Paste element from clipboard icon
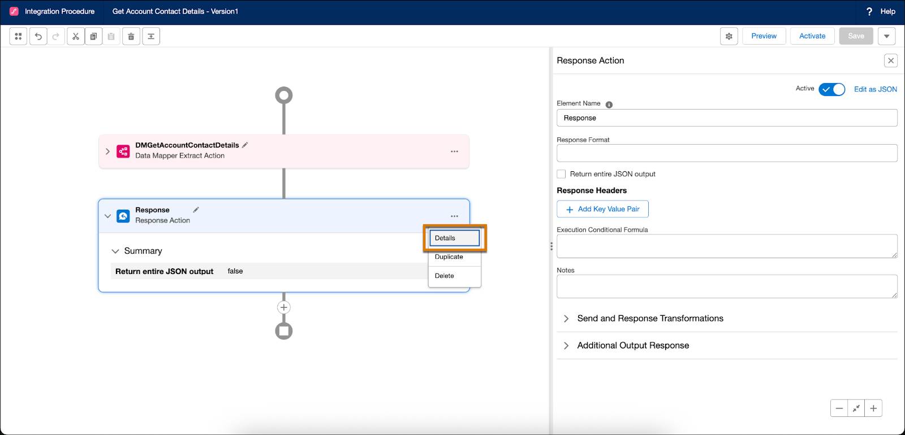 [x=111, y=36]
